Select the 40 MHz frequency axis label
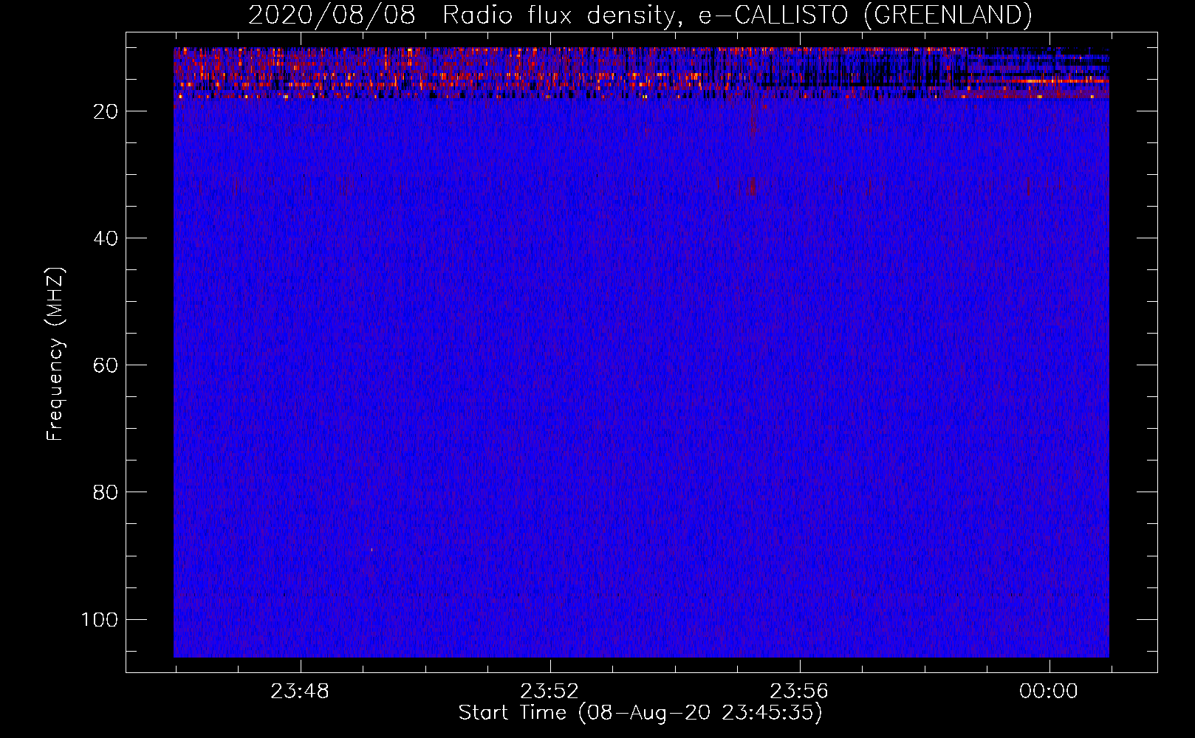Viewport: 1195px width, 738px height. [x=106, y=238]
